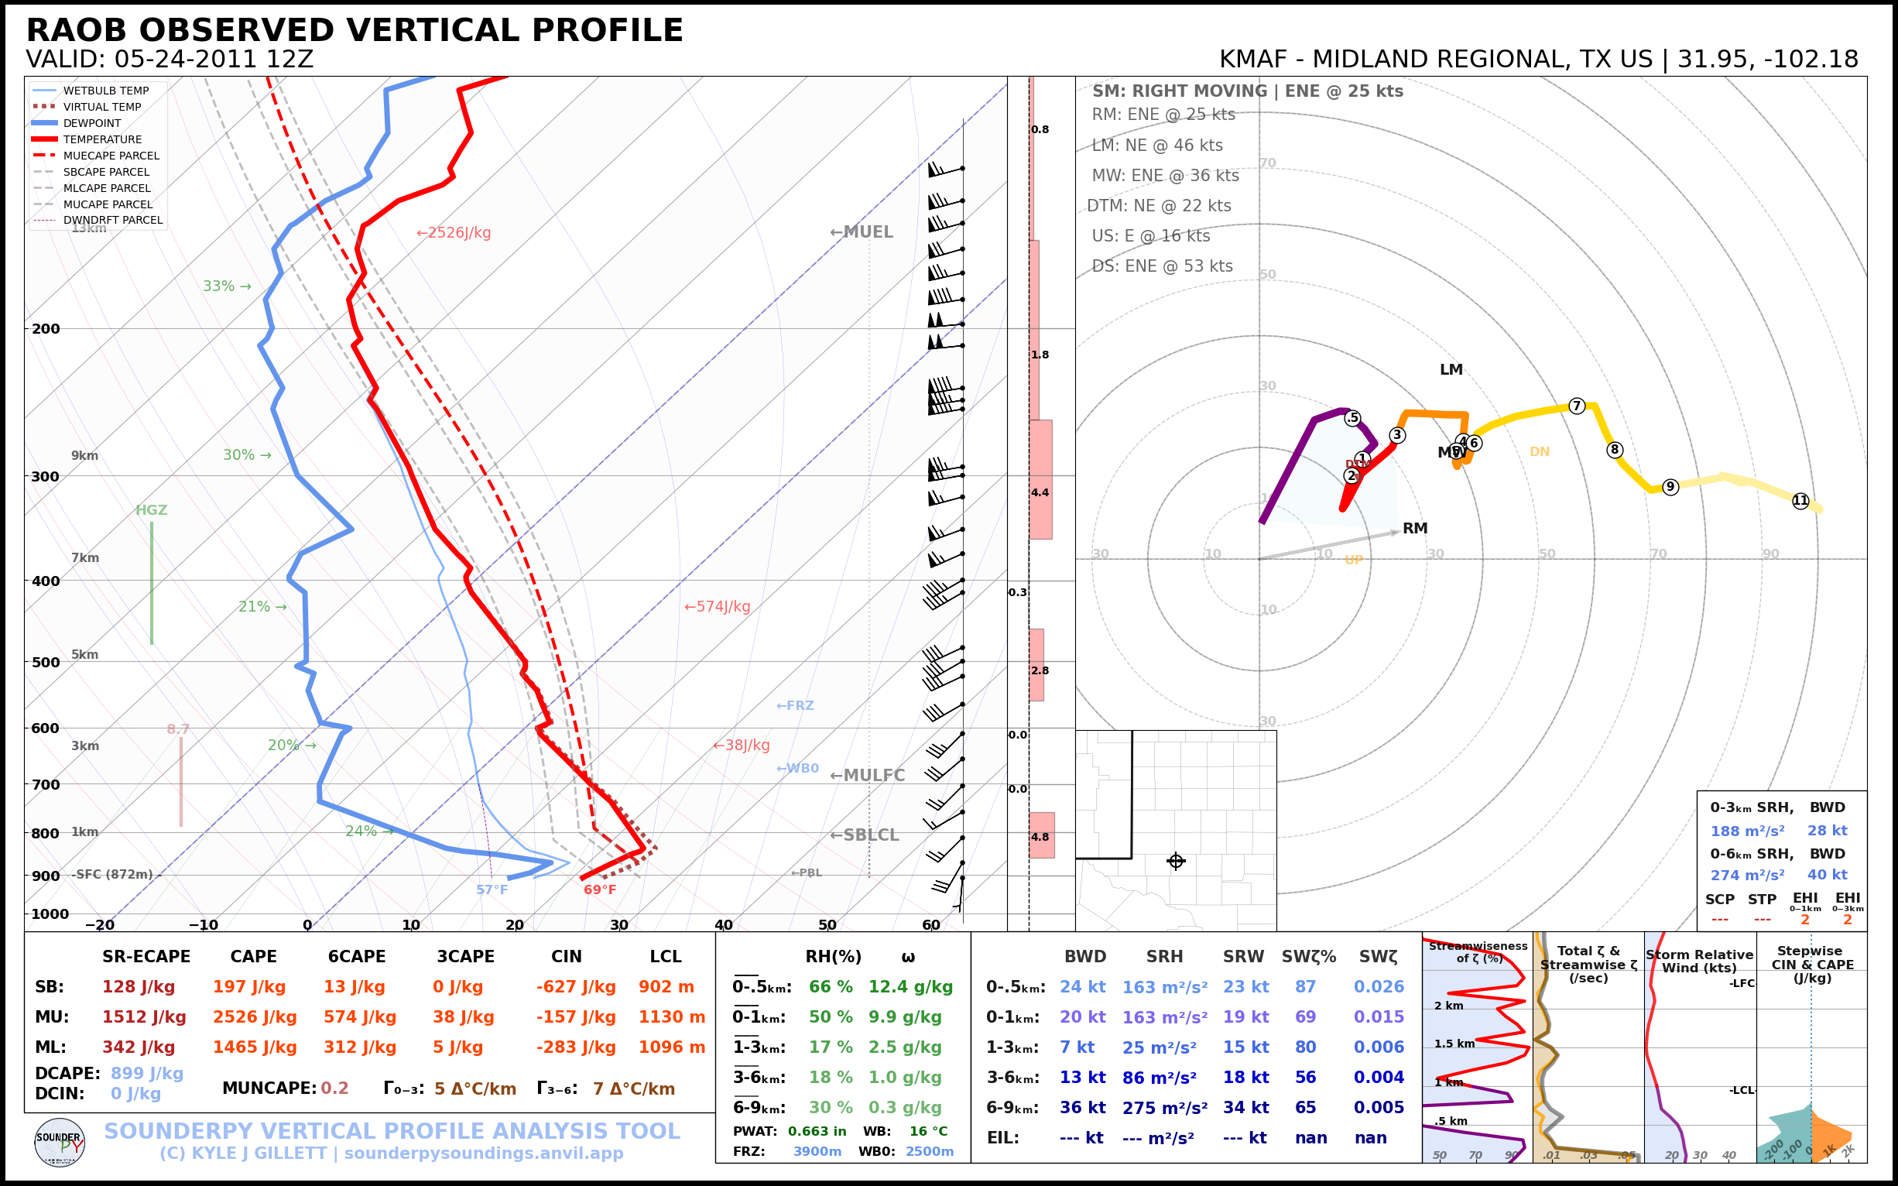
Task: Click the SounderPy logo icon
Action: coord(60,1143)
